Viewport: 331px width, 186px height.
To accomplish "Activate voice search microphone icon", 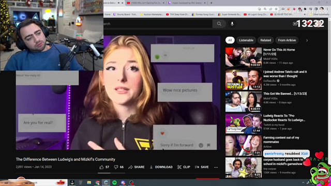I will [x=232, y=24].
